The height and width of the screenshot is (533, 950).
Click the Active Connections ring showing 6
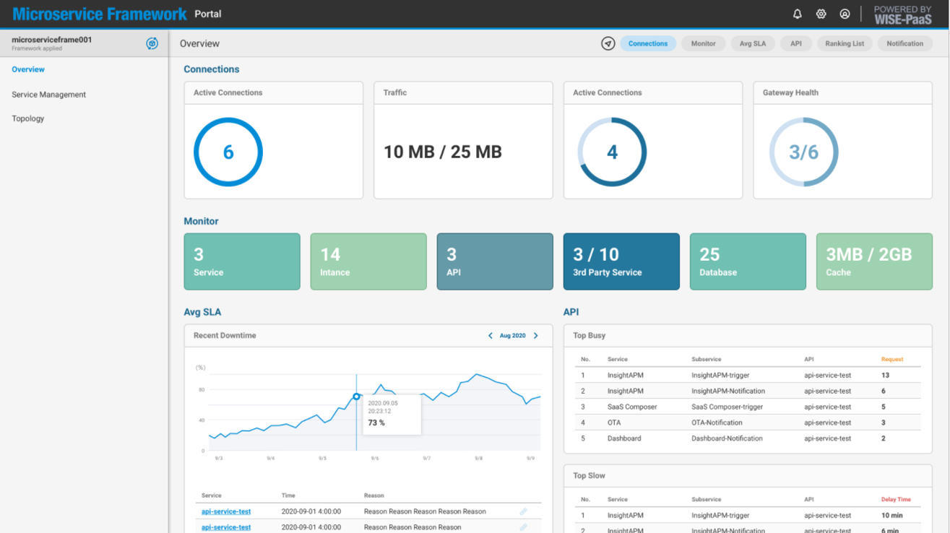point(228,152)
